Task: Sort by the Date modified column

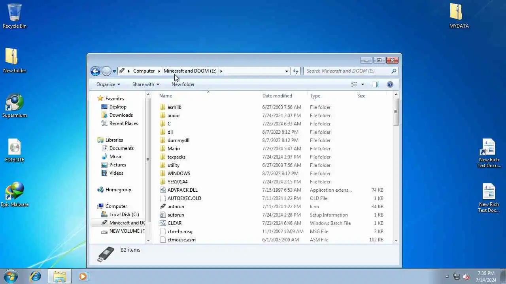Action: (x=284, y=96)
